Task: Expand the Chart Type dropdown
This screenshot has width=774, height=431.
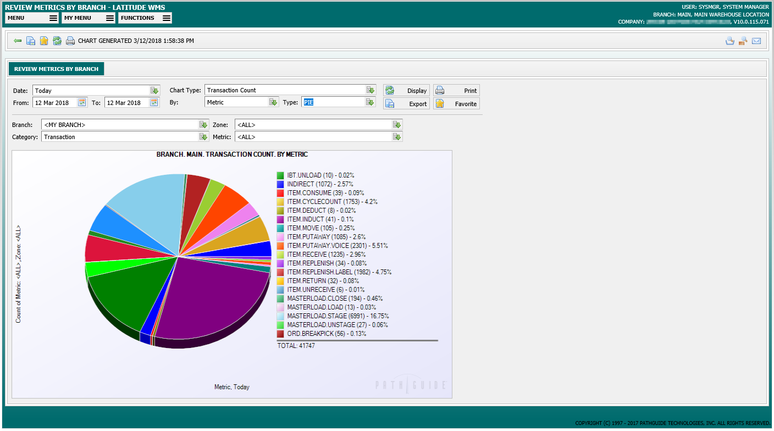Action: point(371,90)
